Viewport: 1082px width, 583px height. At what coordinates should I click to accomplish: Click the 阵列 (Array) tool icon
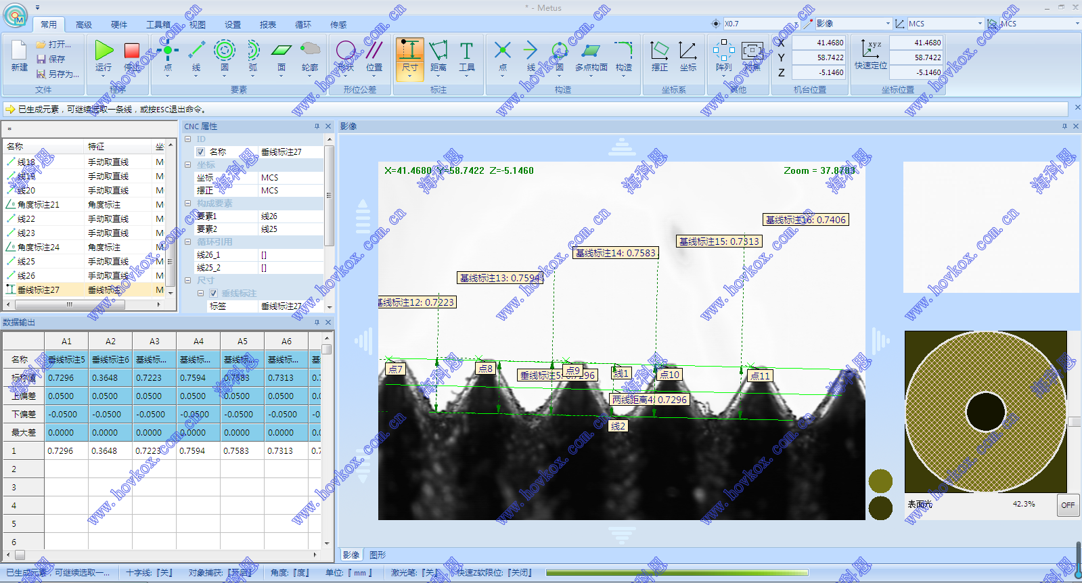[723, 51]
